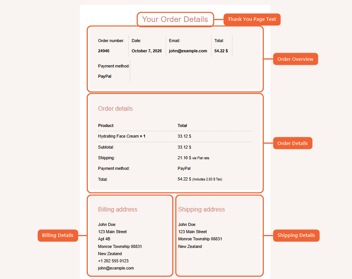Image resolution: width=352 pixels, height=279 pixels.
Task: Select bold "PayPal" in the order overview
Action: (104, 76)
